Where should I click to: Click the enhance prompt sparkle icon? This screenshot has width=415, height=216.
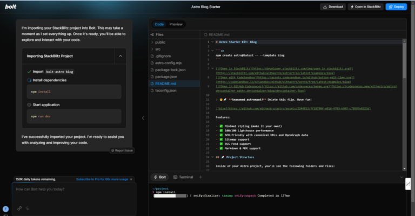[x=27, y=208]
